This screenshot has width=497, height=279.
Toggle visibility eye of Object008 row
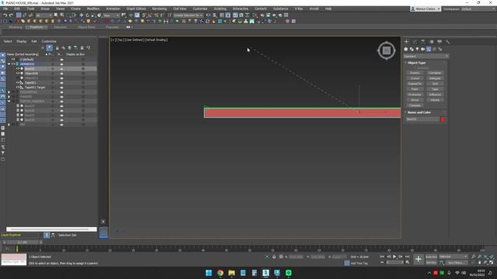tap(18, 74)
